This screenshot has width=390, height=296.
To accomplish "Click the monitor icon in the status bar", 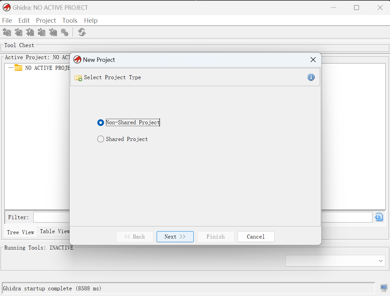I will (384, 288).
